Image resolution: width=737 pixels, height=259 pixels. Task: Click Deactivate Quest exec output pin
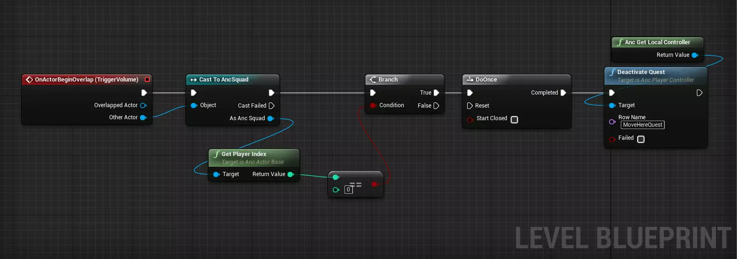pos(699,93)
